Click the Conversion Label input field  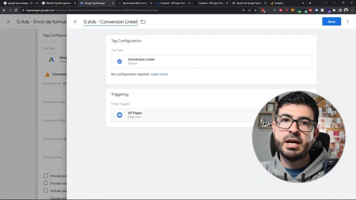[x=55, y=109]
